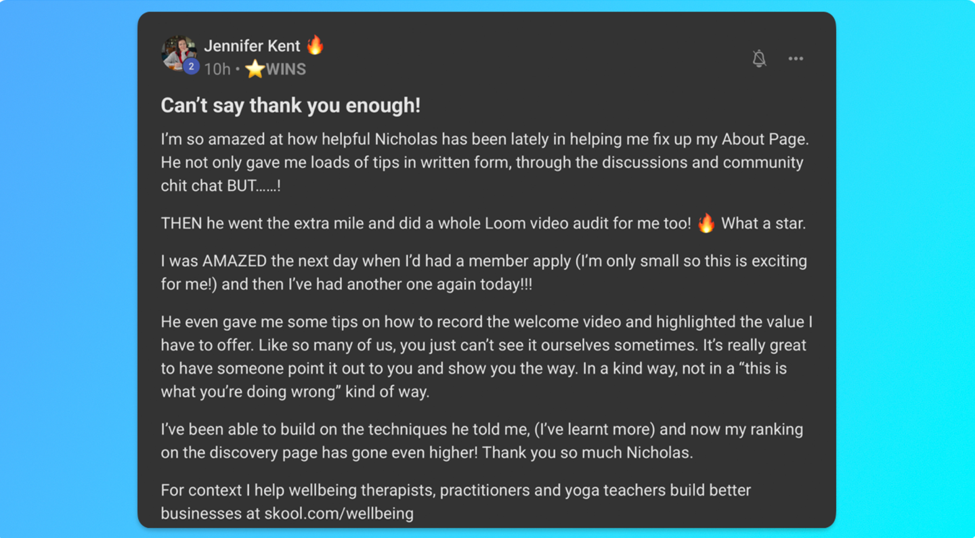Viewport: 975px width, 538px height.
Task: Click the fire emoji before "What a star"
Action: point(706,223)
